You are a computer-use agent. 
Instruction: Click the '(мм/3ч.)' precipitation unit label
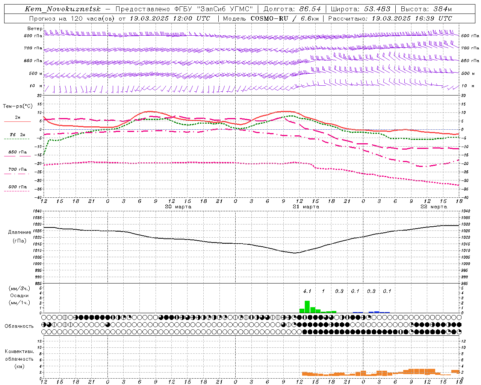[20, 288]
